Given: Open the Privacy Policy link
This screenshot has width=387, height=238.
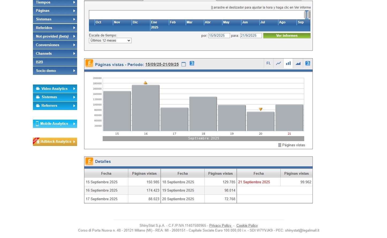Looking at the screenshot, I should click(220, 226).
